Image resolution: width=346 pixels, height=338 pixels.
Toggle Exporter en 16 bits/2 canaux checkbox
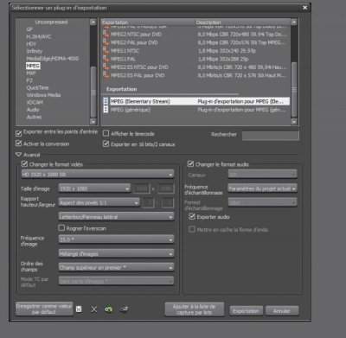coord(106,143)
